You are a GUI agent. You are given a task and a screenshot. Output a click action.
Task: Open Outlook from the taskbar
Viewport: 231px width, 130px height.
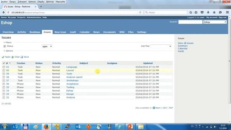pos(78,127)
